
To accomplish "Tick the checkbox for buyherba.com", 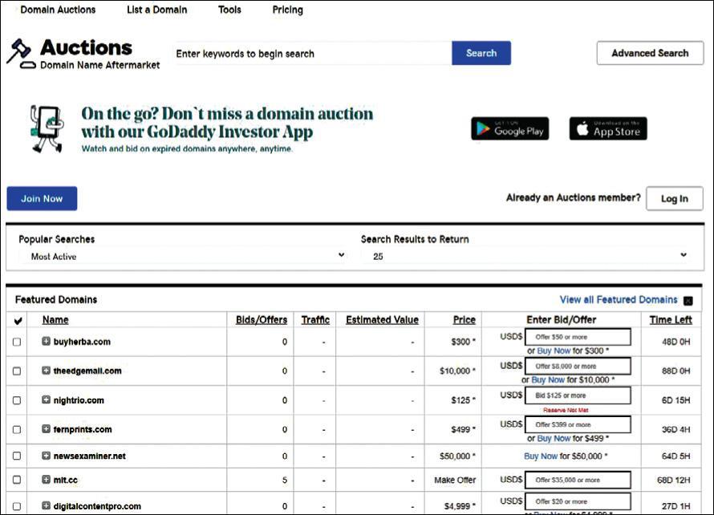I will 18,342.
